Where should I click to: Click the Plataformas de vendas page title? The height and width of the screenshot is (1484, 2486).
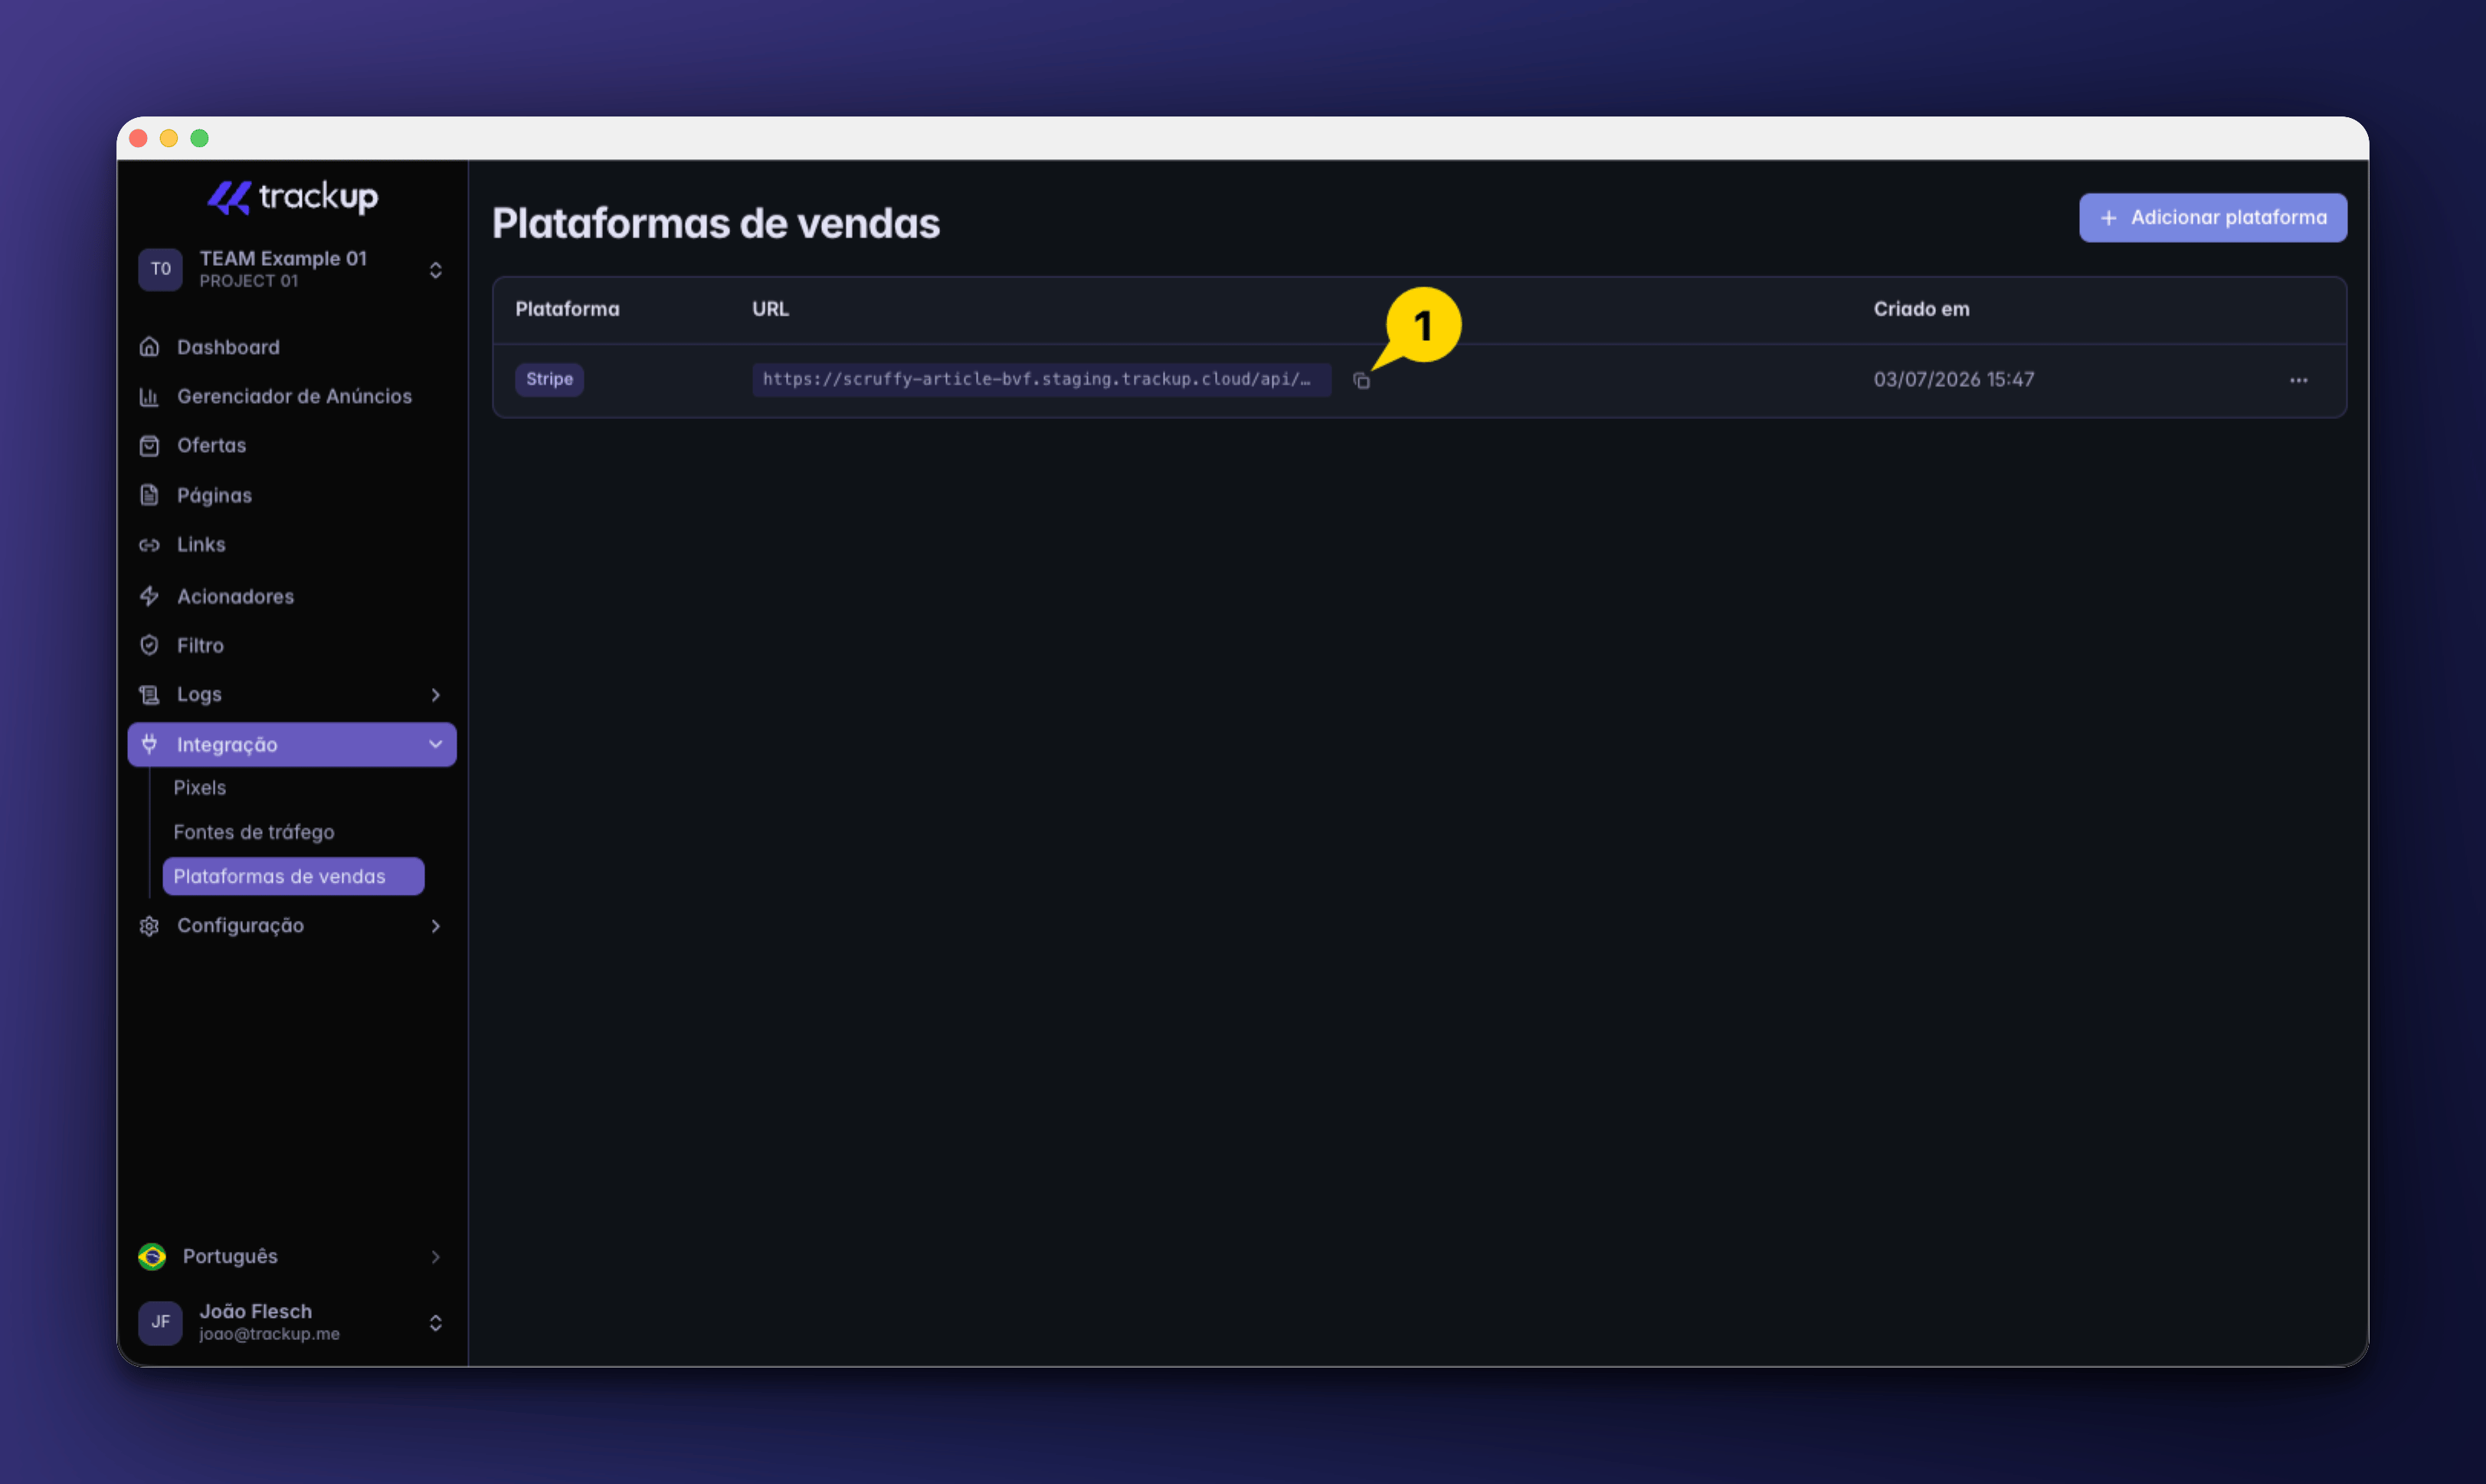(716, 223)
